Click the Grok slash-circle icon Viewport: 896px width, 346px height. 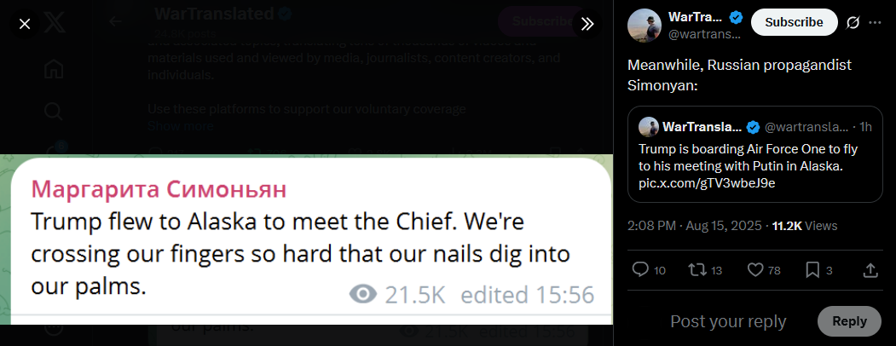853,22
